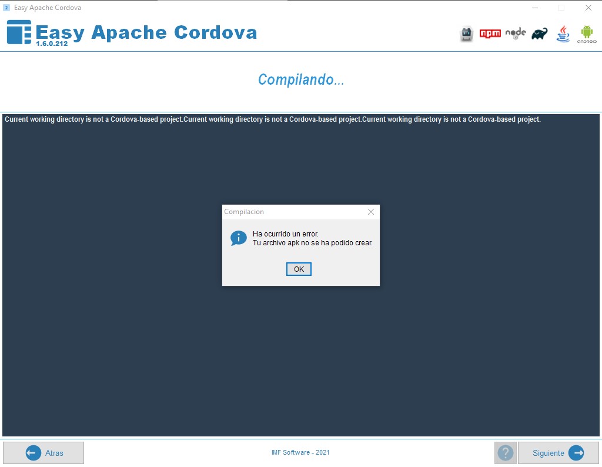This screenshot has width=602, height=467.
Task: Click the Node.js logo icon
Action: (516, 34)
